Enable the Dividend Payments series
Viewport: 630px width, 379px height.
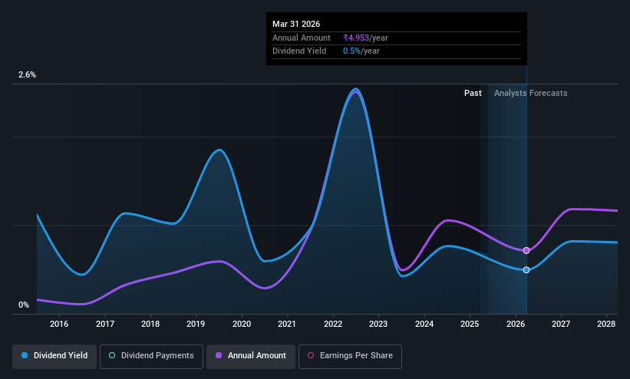click(x=151, y=356)
